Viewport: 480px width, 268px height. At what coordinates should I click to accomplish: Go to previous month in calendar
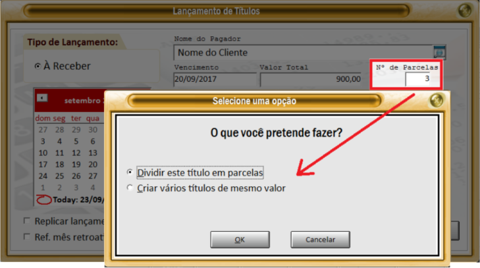(42, 97)
